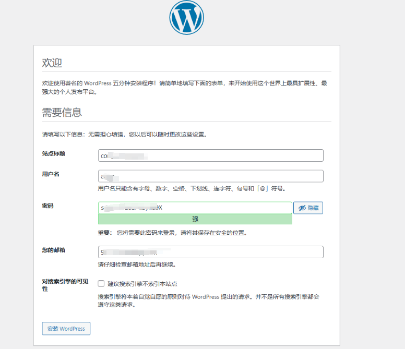Click the 安装 WordPress button
The width and height of the screenshot is (405, 349).
click(66, 329)
